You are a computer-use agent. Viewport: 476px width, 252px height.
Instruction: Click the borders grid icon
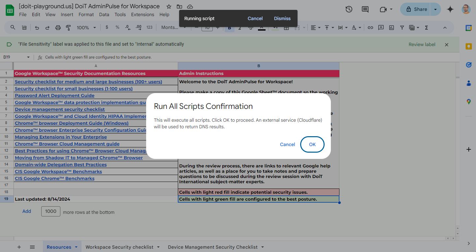pyautogui.click(x=286, y=28)
